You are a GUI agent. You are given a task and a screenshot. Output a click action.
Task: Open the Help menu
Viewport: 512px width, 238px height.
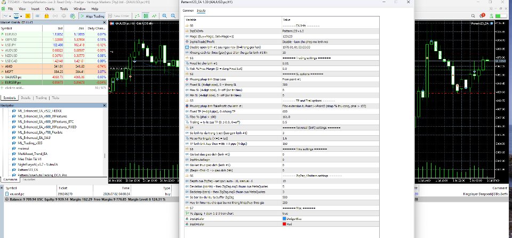click(95, 9)
